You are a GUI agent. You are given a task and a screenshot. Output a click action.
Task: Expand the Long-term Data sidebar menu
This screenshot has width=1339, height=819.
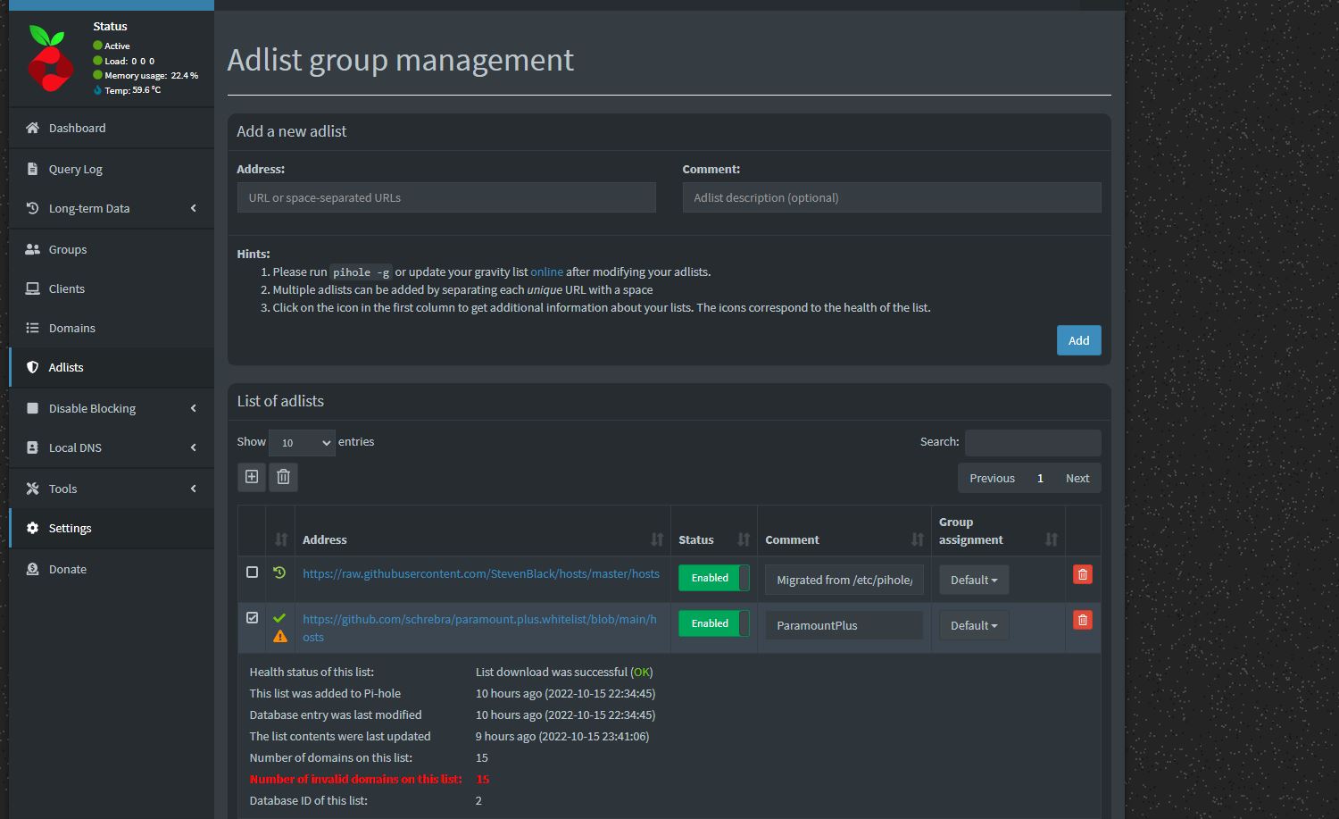(112, 208)
